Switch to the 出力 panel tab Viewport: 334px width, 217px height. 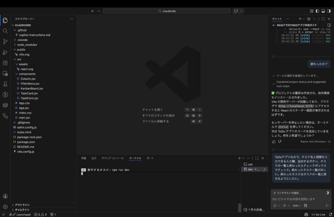pyautogui.click(x=94, y=158)
